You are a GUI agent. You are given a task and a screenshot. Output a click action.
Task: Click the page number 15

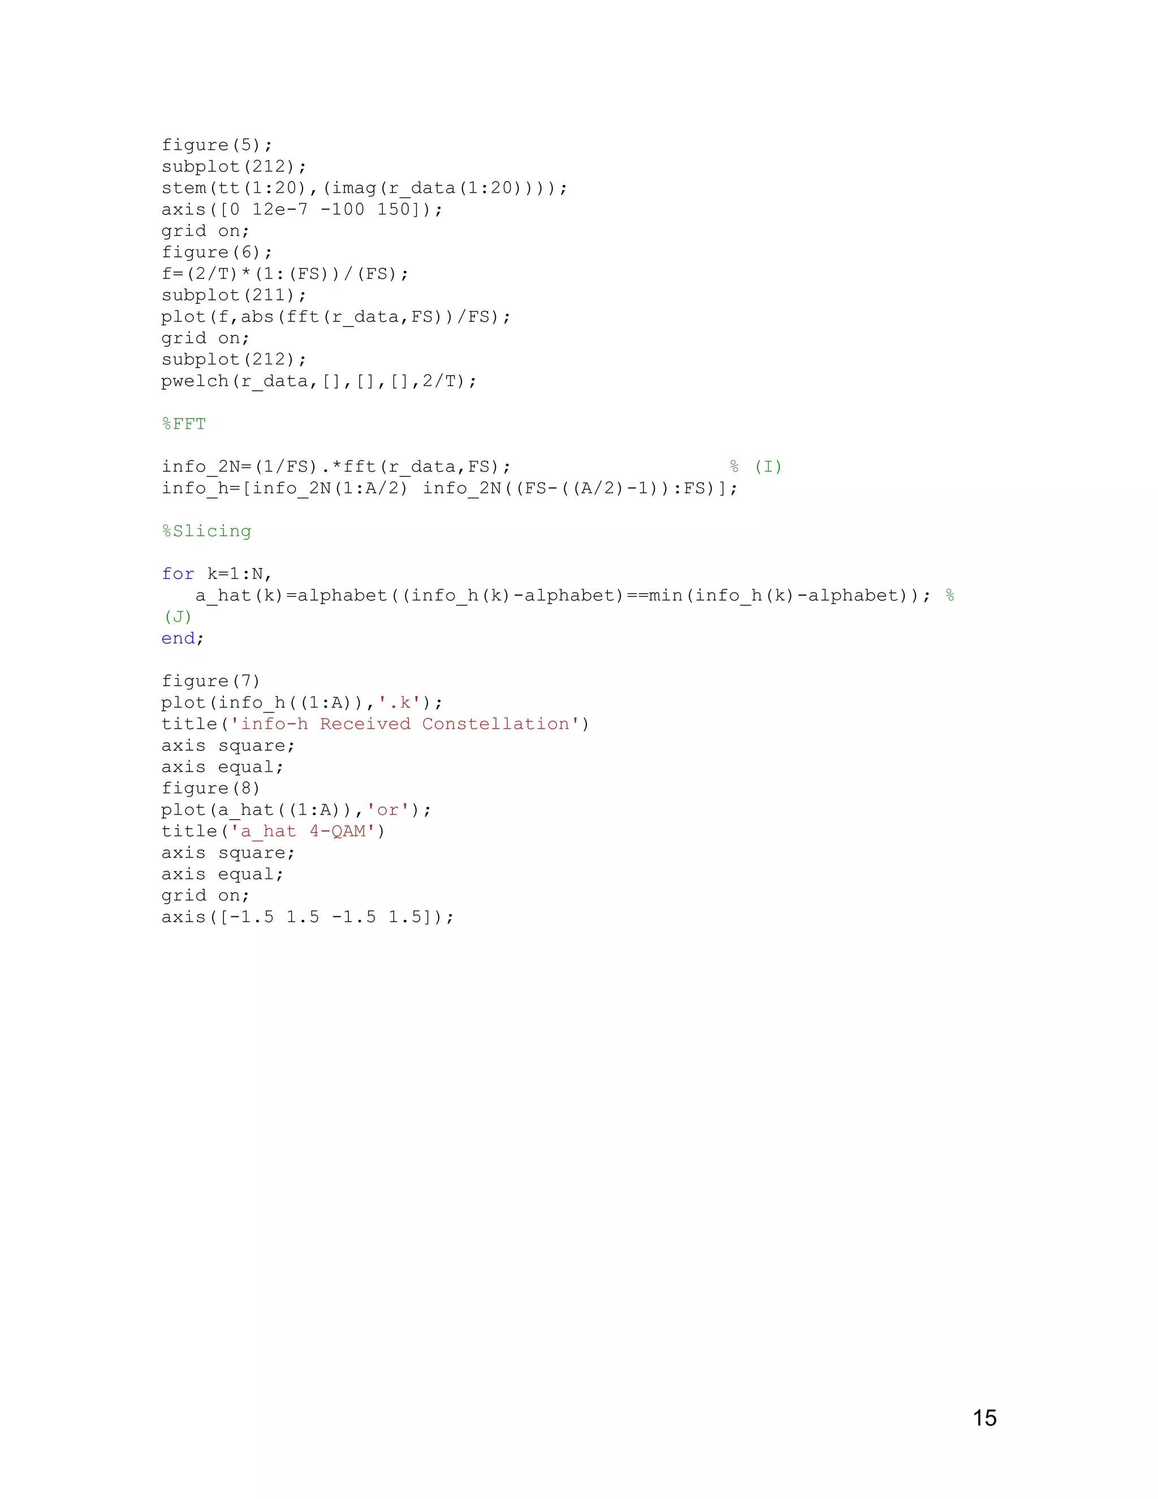pos(984,1418)
